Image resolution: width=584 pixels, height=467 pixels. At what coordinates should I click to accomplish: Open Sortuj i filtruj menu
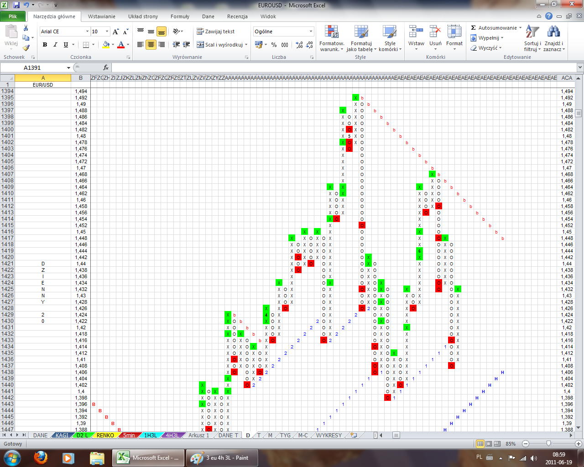pyautogui.click(x=532, y=38)
